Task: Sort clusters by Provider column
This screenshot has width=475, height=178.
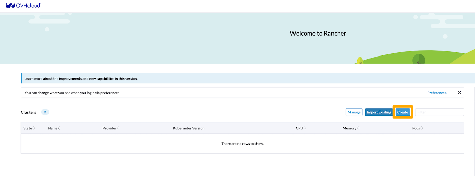Action: pyautogui.click(x=111, y=128)
